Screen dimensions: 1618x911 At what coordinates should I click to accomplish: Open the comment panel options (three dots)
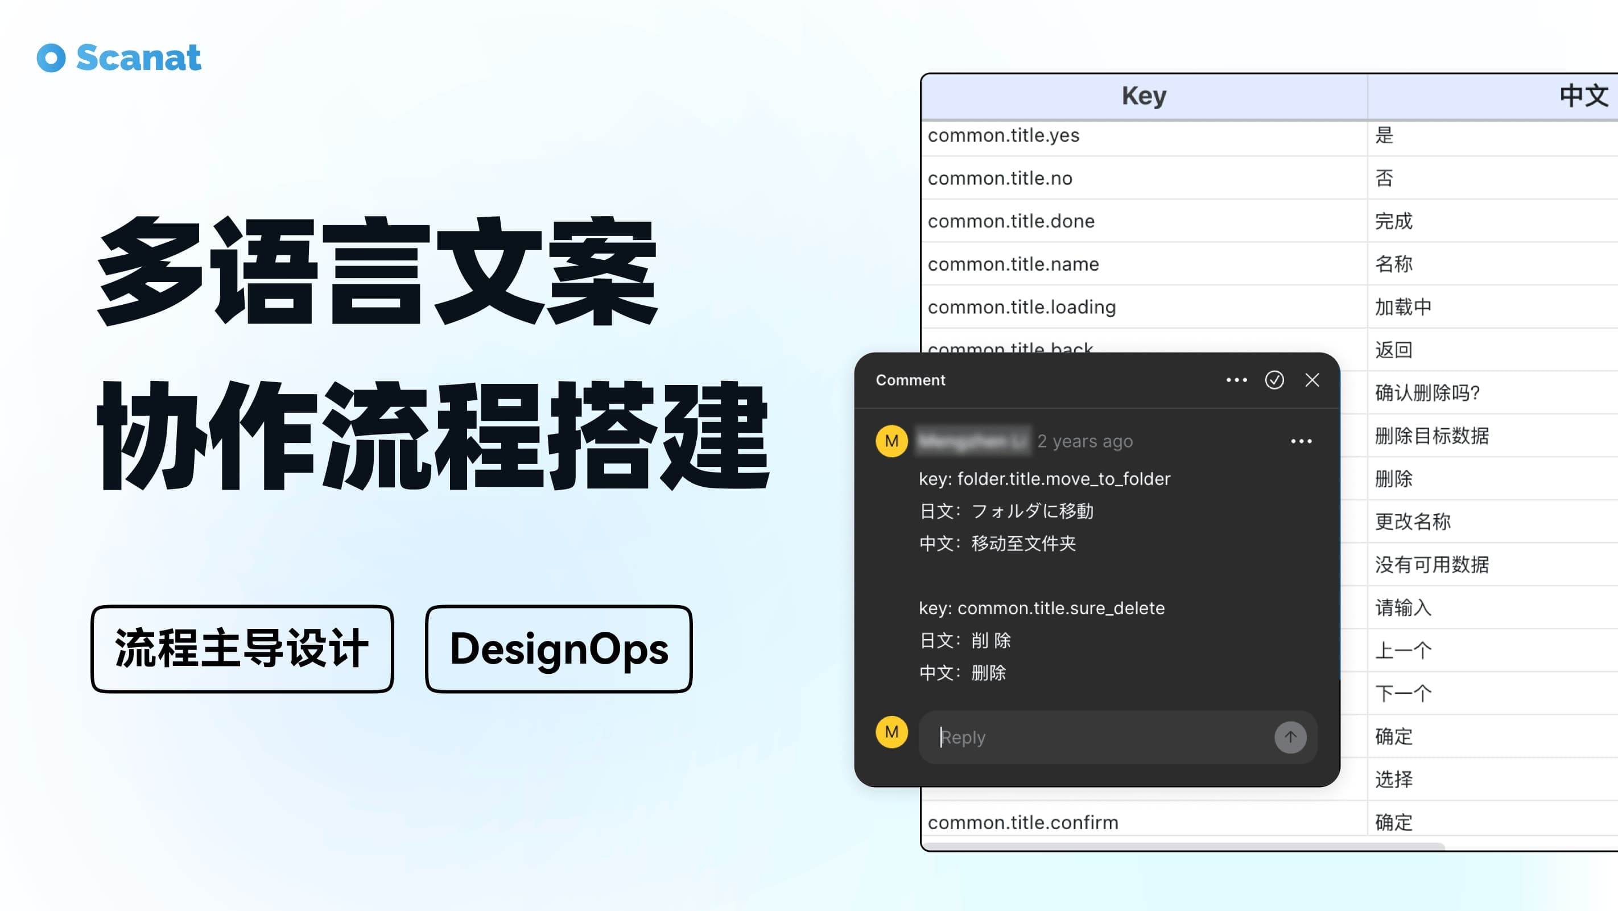[x=1236, y=380]
